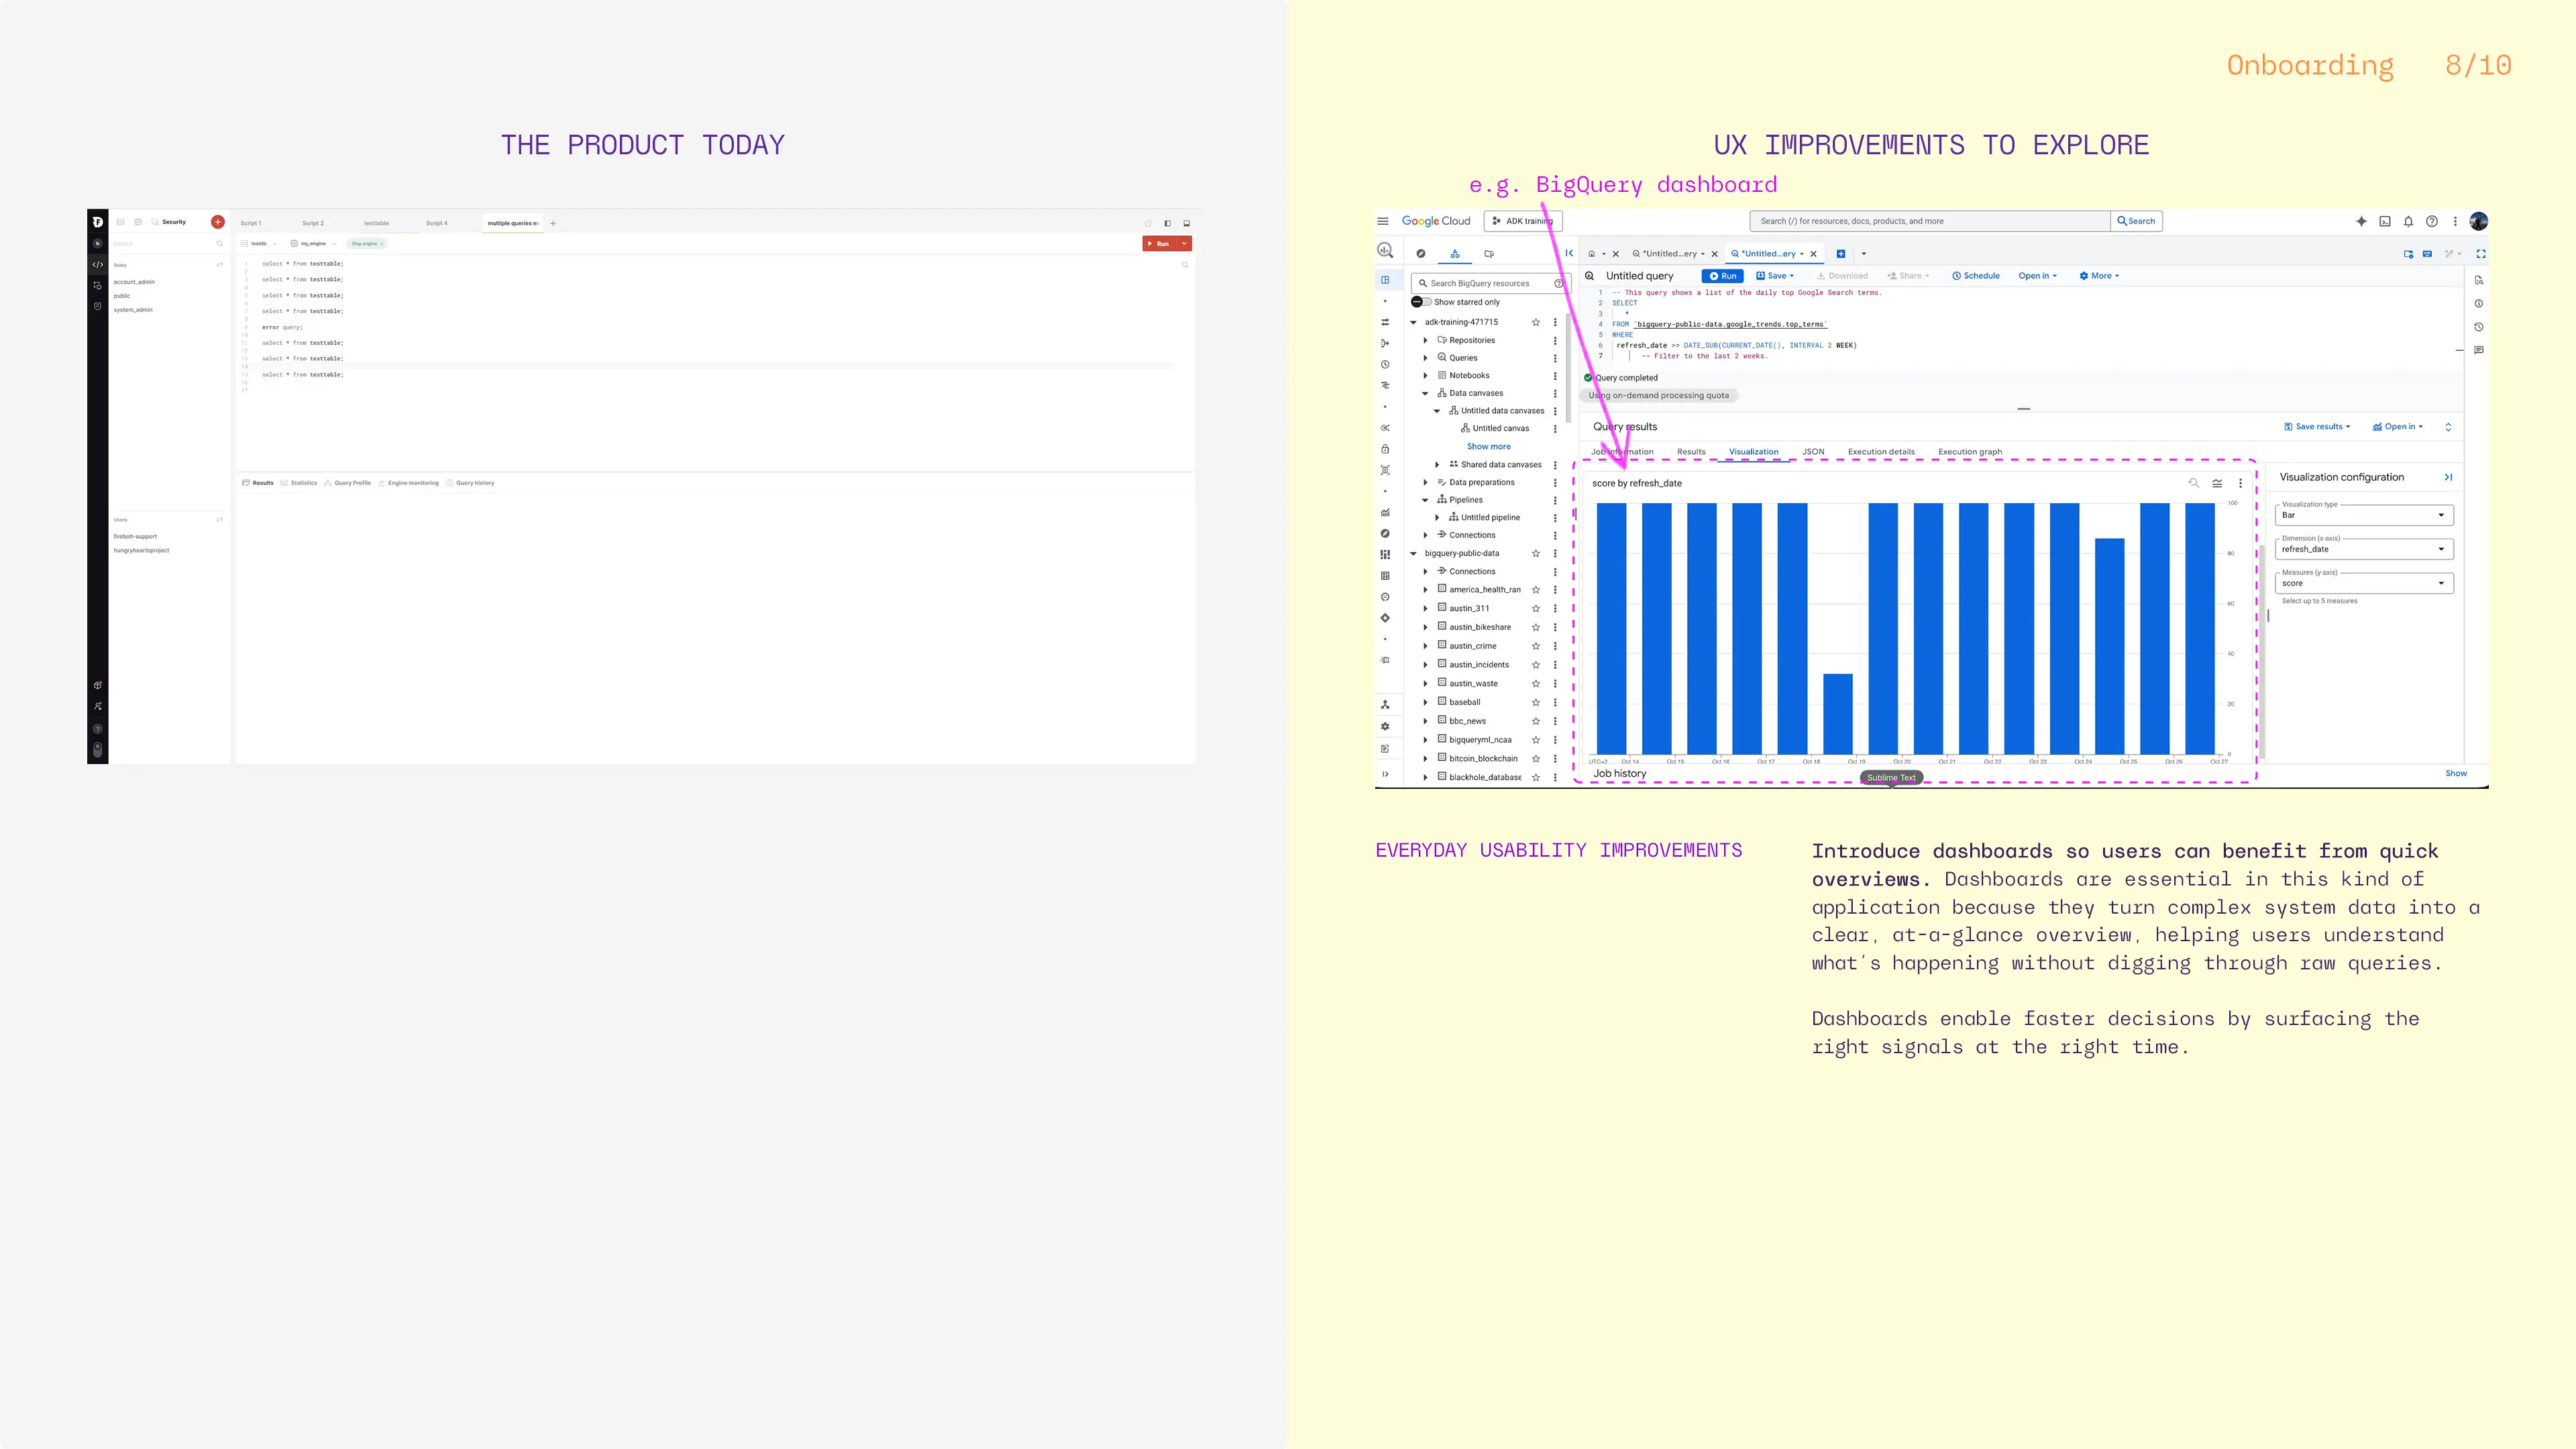The height and width of the screenshot is (1449, 2576).
Task: Click the notifications bell icon
Action: [x=2408, y=221]
